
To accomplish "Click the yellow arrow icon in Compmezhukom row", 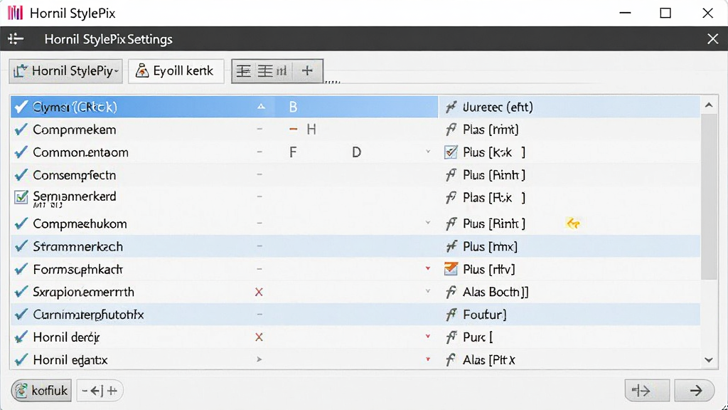I will click(x=573, y=224).
